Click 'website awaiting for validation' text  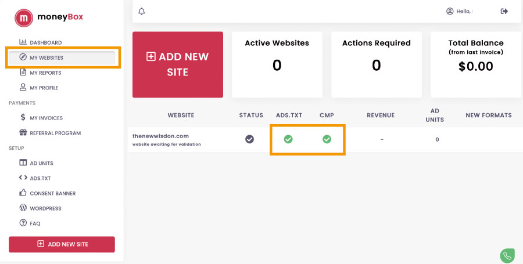pos(166,144)
